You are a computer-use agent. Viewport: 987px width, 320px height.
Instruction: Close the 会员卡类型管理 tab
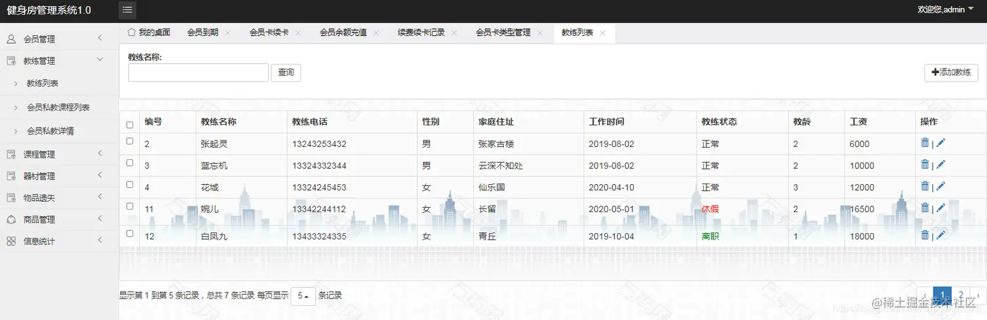click(x=540, y=33)
